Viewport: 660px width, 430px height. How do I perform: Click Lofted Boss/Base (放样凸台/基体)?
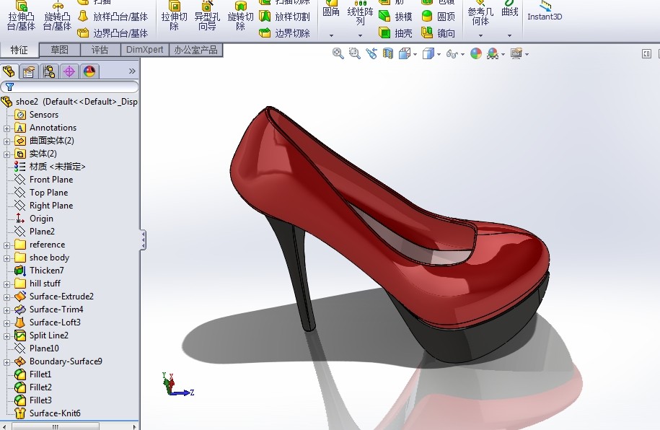[x=113, y=17]
